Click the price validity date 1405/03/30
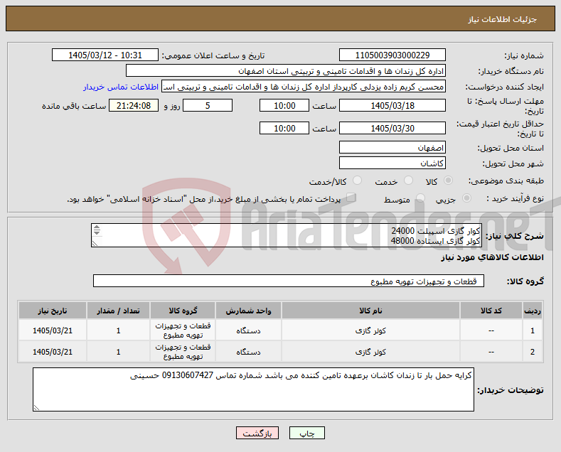Viewport: 561px width, 452px height. [392, 128]
